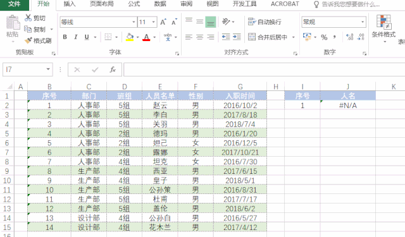
Task: Select cell with date 2016/10/2
Action: pyautogui.click(x=240, y=106)
